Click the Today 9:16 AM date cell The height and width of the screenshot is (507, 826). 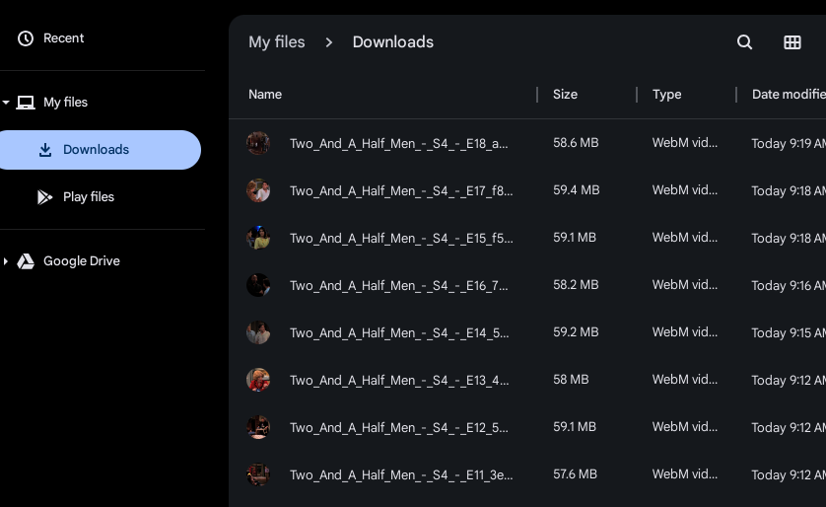click(x=789, y=286)
